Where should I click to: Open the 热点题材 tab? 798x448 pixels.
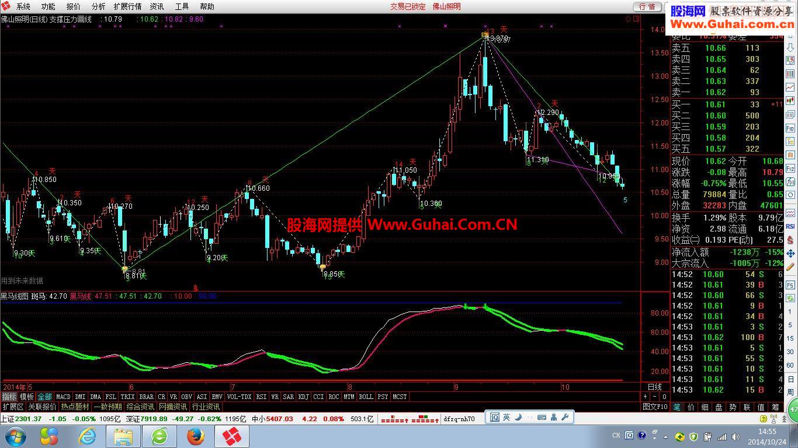(x=75, y=407)
